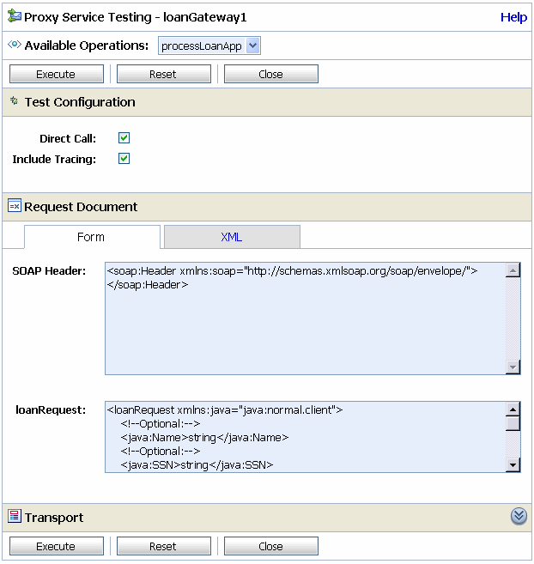Screen dimensions: 534x564
Task: Click the Include Tracing label
Action: click(x=54, y=159)
